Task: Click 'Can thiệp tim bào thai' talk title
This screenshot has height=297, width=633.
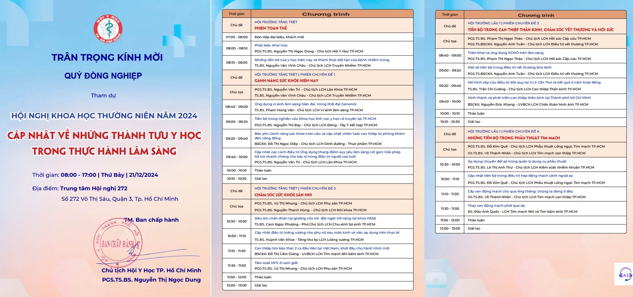Action: pyautogui.click(x=322, y=248)
